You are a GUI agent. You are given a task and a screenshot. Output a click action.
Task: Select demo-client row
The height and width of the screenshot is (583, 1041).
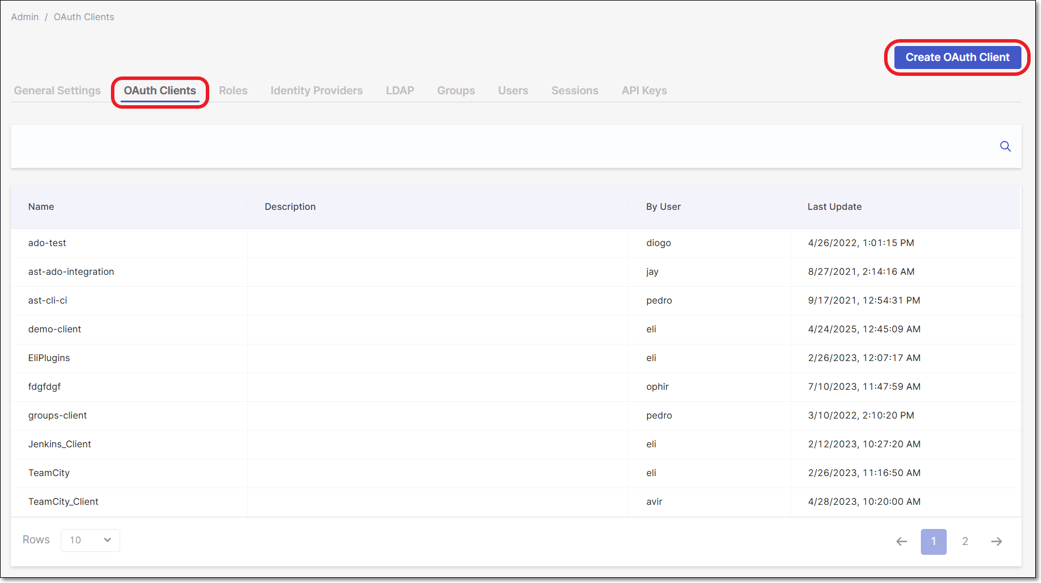coord(516,329)
